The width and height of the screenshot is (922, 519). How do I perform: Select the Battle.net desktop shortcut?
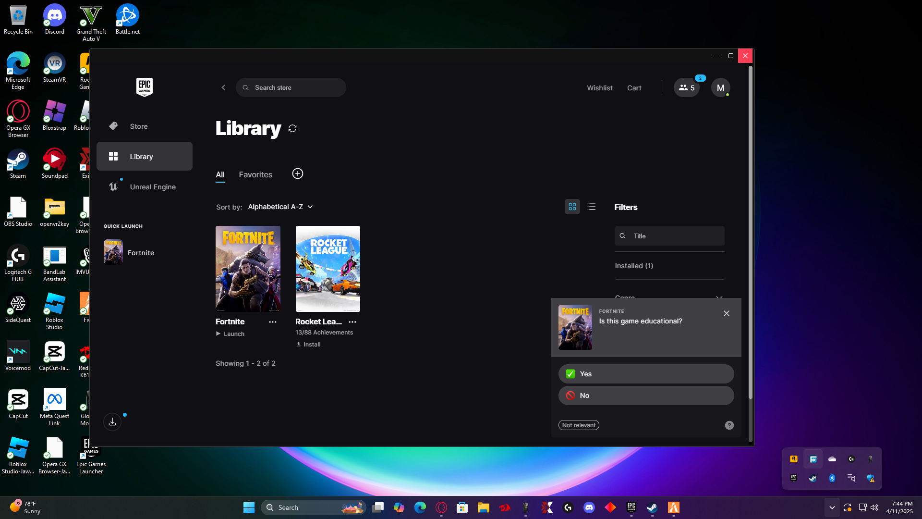coord(128,20)
